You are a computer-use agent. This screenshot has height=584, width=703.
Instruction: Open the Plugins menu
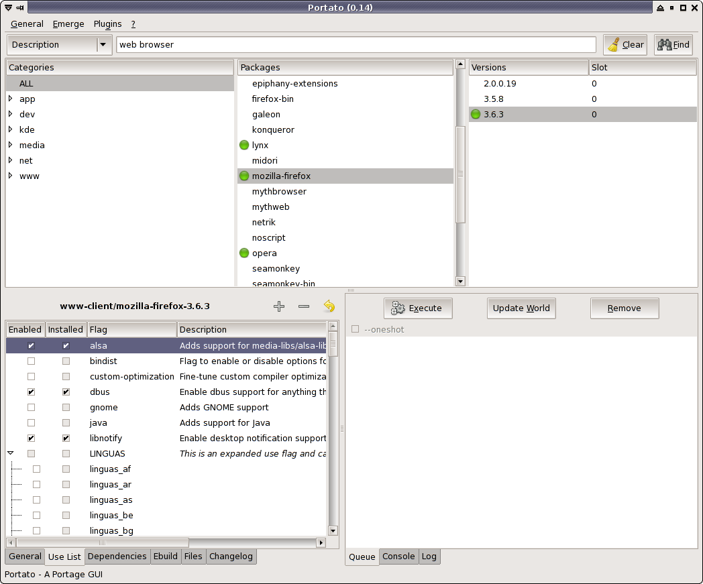pos(107,24)
